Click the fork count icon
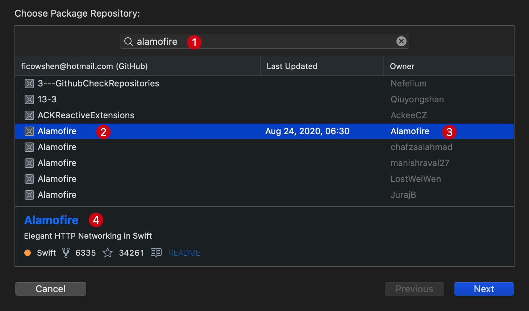The height and width of the screenshot is (311, 529). coord(66,252)
